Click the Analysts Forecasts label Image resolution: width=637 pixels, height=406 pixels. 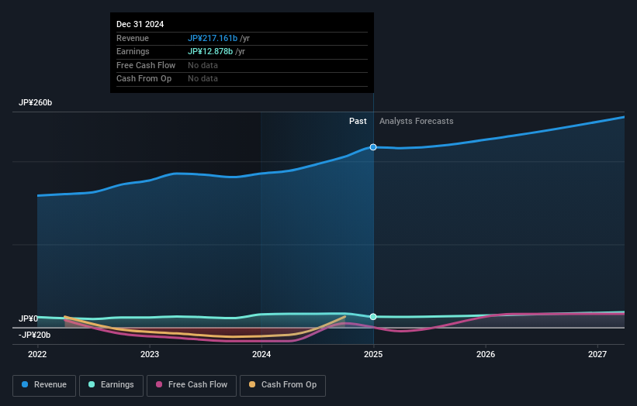(x=417, y=121)
